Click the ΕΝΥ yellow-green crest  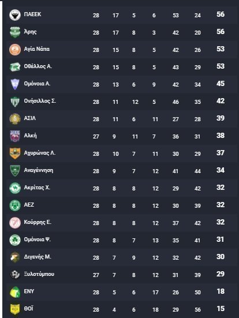pyautogui.click(x=15, y=292)
